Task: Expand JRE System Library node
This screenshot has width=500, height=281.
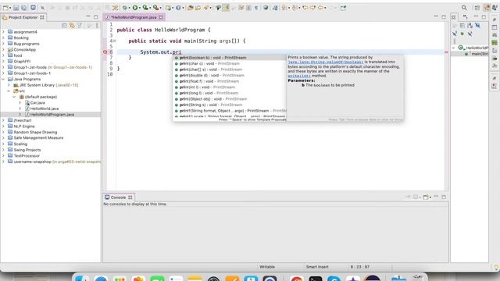Action: (x=9, y=85)
